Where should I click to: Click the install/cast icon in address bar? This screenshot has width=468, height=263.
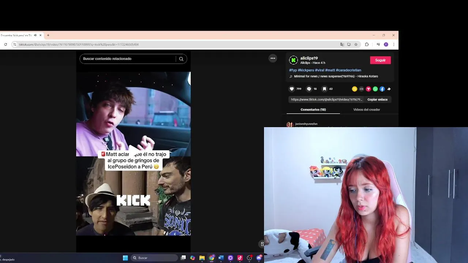pyautogui.click(x=349, y=45)
